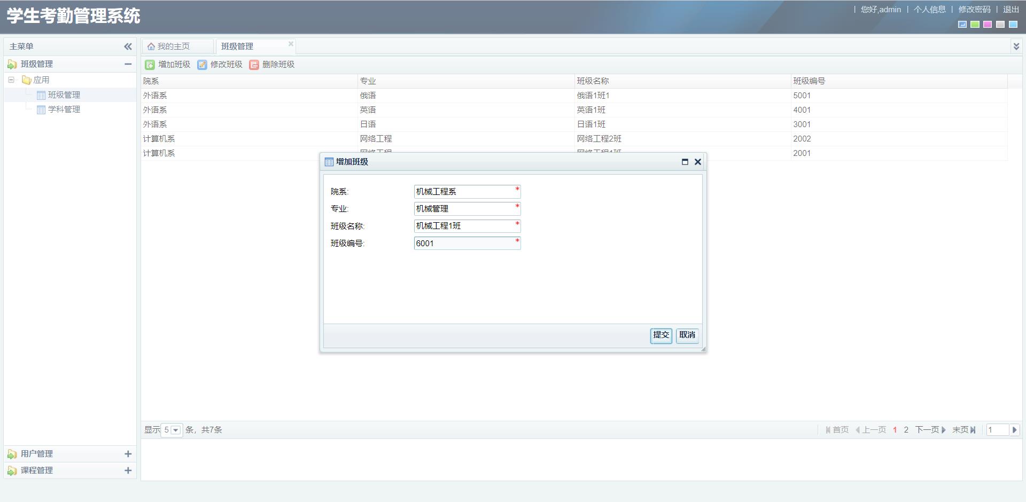This screenshot has height=502, width=1026.
Task: Submit the form with 提交 button
Action: 661,335
